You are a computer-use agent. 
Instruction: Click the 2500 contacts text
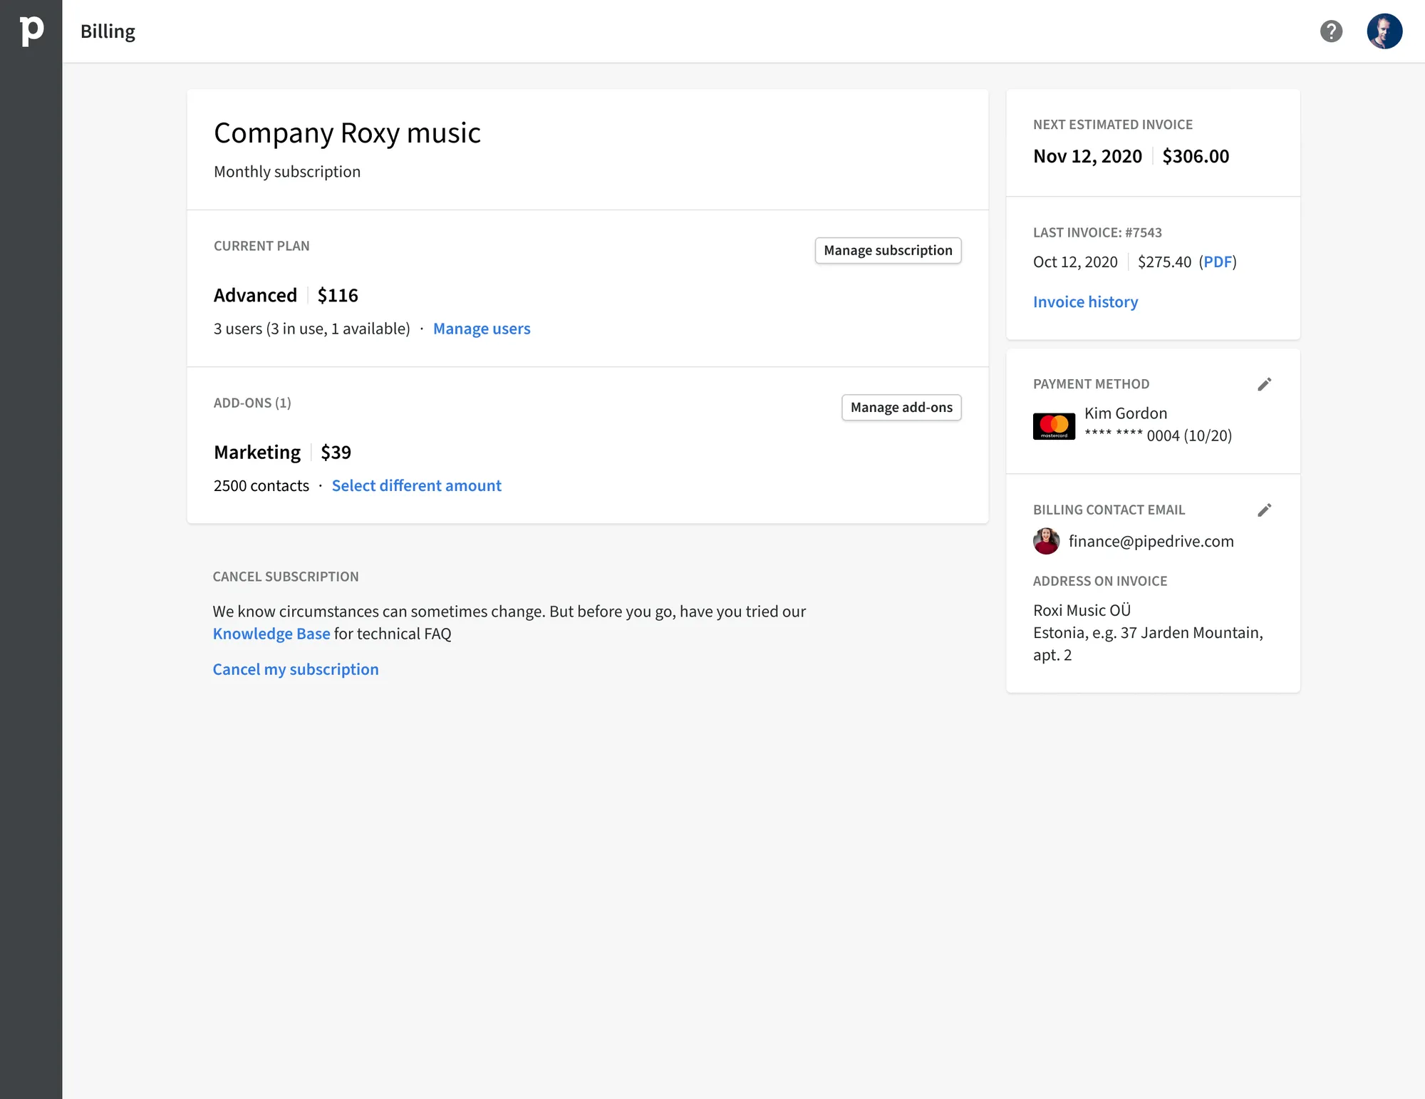click(261, 485)
